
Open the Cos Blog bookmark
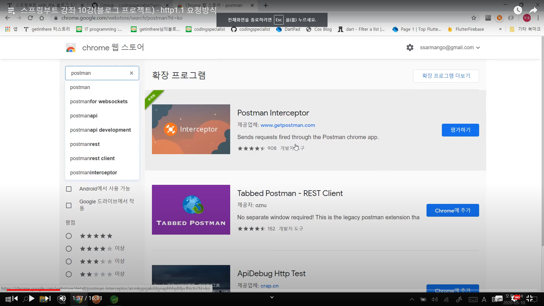click(319, 29)
